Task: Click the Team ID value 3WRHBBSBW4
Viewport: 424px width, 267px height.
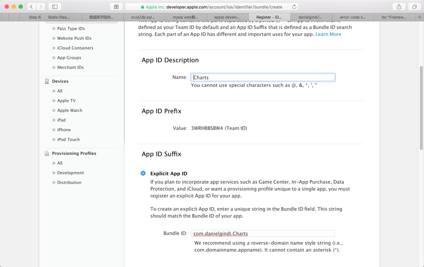Action: pyautogui.click(x=207, y=128)
